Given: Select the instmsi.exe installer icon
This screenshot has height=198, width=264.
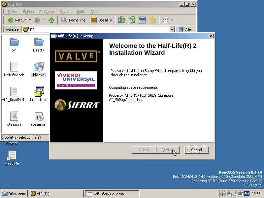Looking at the screenshot, I should coord(39,91).
